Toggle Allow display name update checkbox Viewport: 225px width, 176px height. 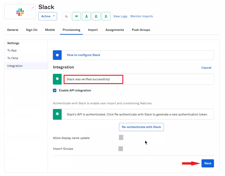pyautogui.click(x=121, y=138)
